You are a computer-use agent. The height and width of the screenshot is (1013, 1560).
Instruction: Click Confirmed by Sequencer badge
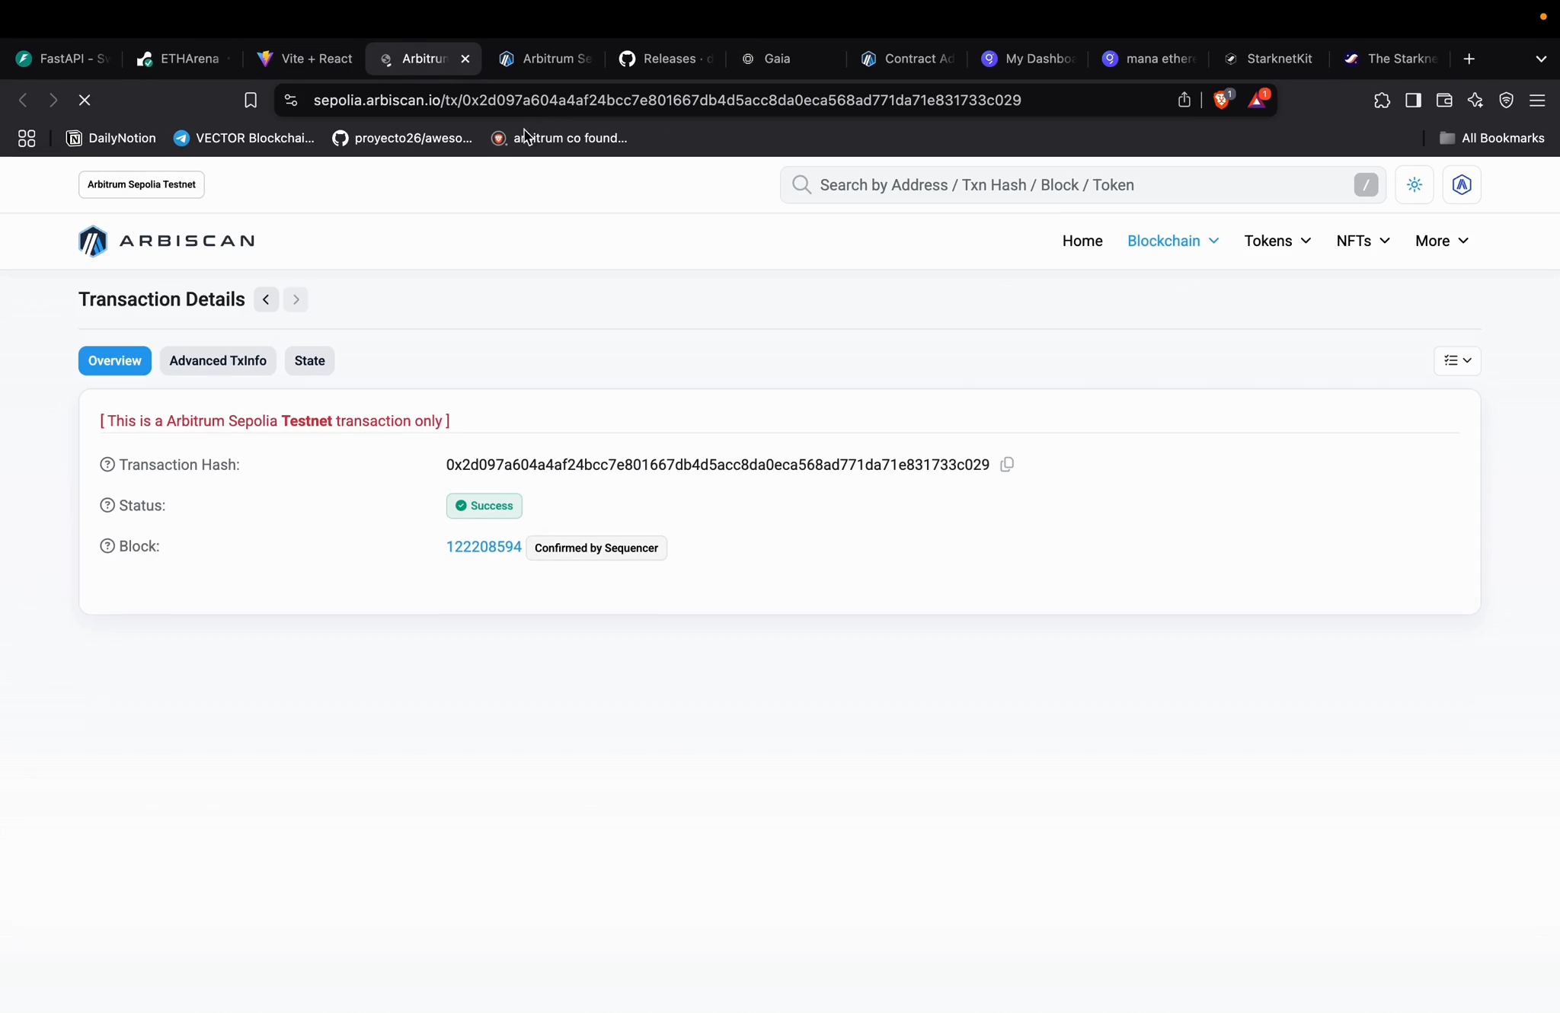596,548
